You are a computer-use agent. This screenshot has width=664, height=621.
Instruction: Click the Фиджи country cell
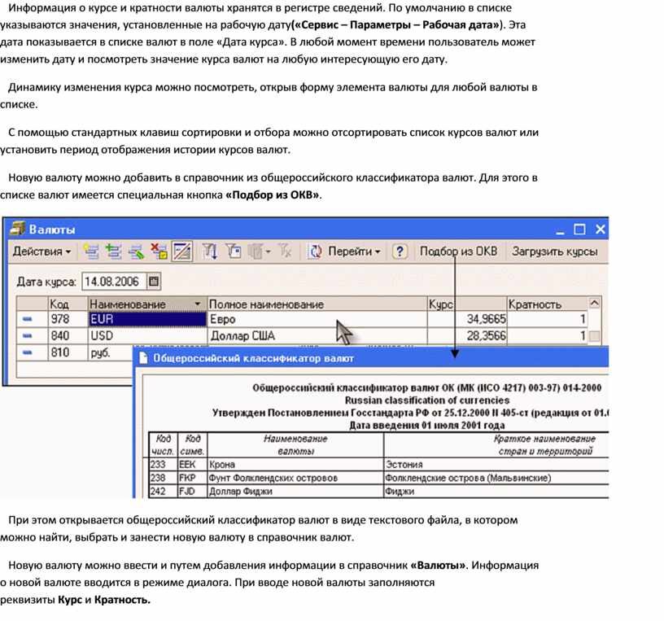(x=496, y=492)
